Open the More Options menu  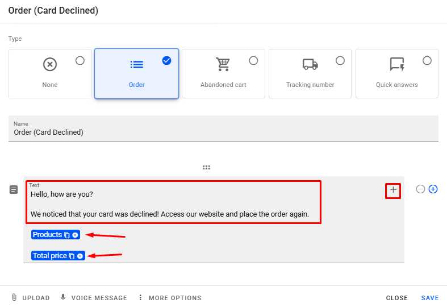click(169, 298)
